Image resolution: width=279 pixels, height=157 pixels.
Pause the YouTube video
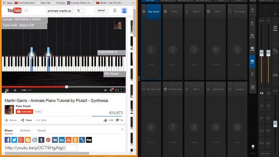[7, 90]
